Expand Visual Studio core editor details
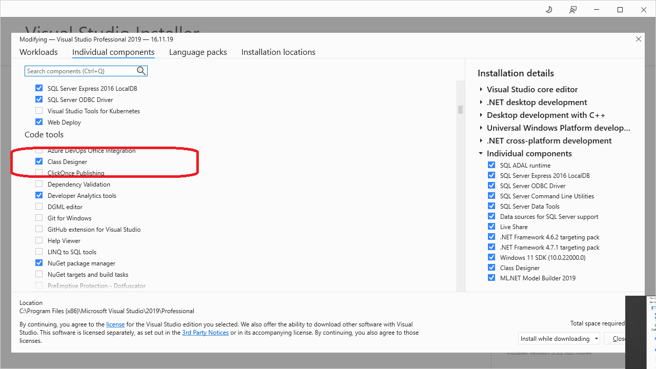The width and height of the screenshot is (656, 369). click(x=481, y=89)
